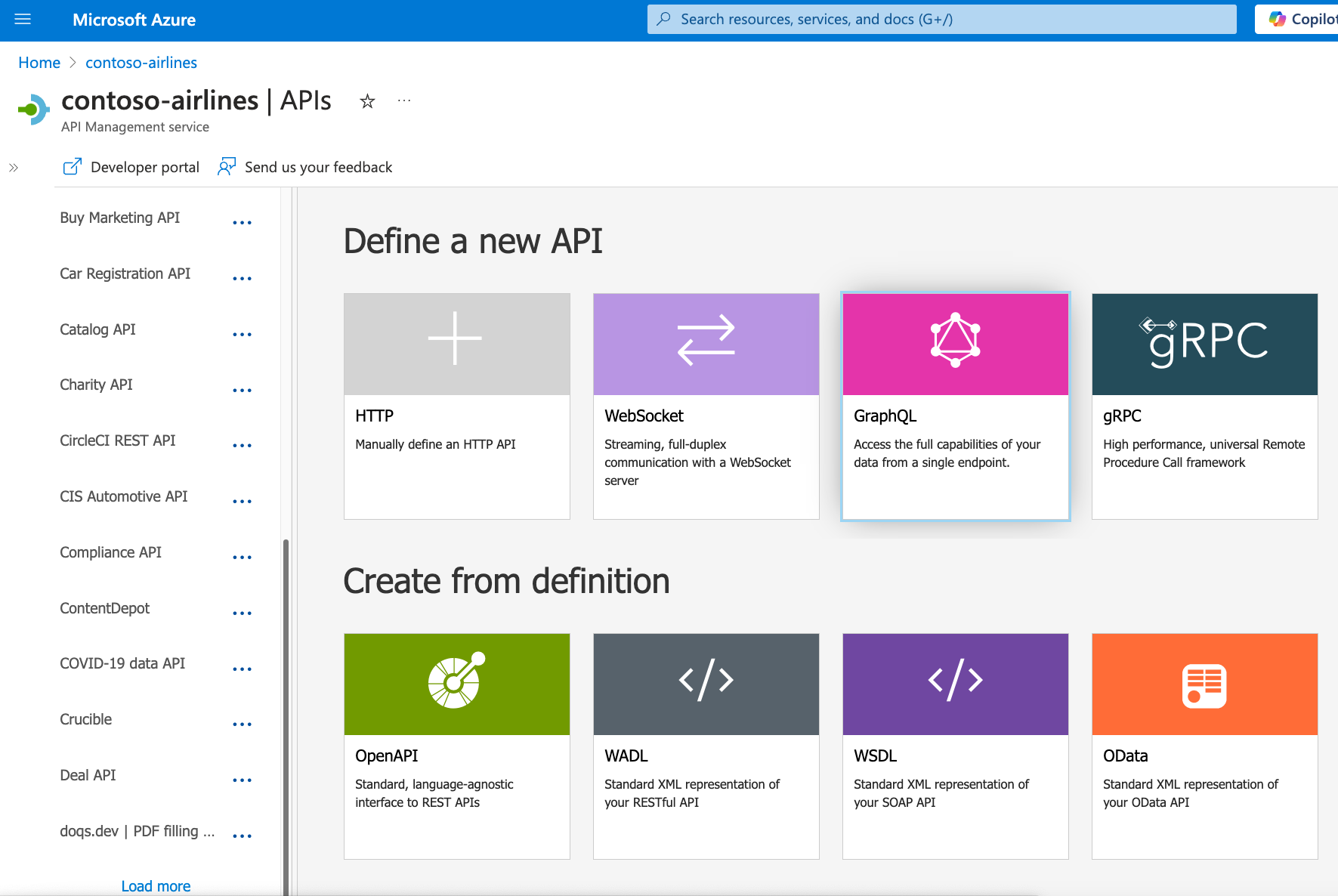Choose the HTTP card title

(x=374, y=416)
